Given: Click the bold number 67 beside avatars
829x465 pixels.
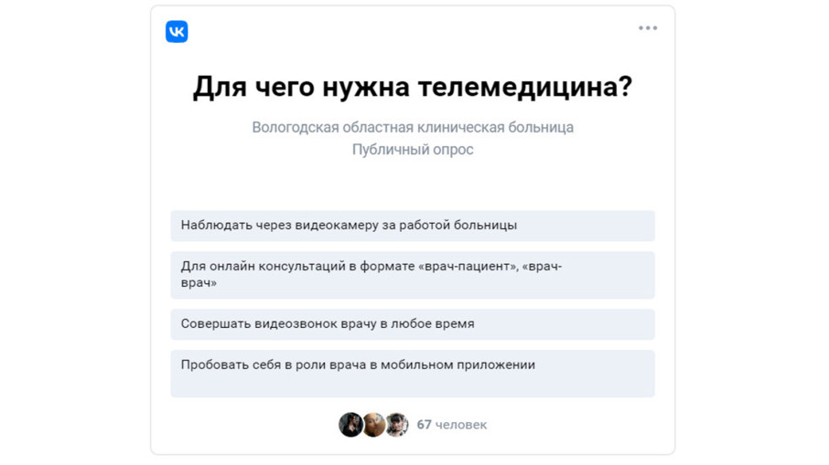Looking at the screenshot, I should click(x=424, y=425).
